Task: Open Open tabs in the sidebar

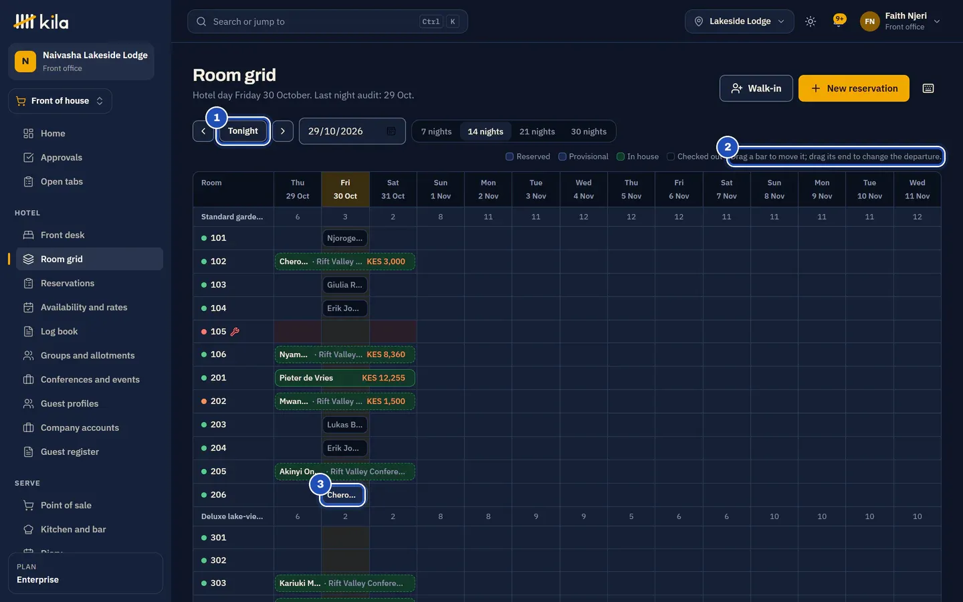Action: pos(90,182)
